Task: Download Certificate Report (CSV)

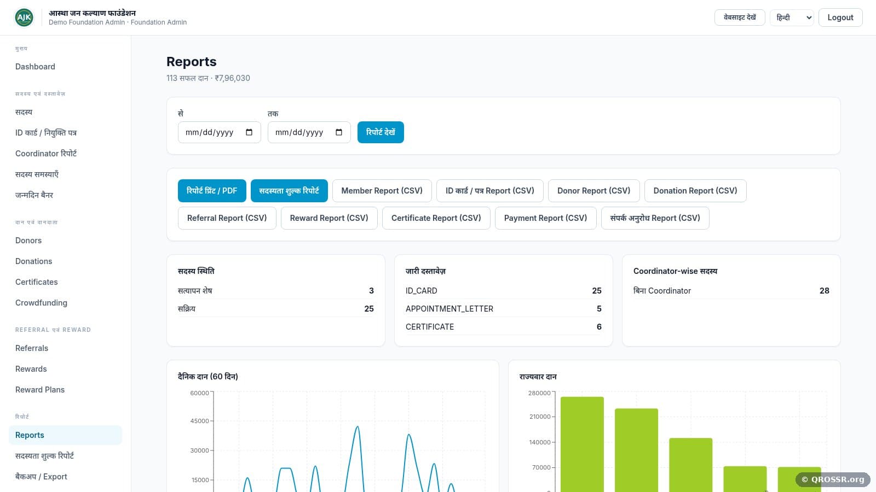Action: coord(436,218)
